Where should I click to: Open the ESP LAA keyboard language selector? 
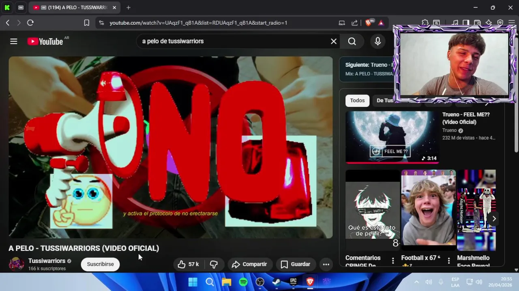[x=455, y=282]
